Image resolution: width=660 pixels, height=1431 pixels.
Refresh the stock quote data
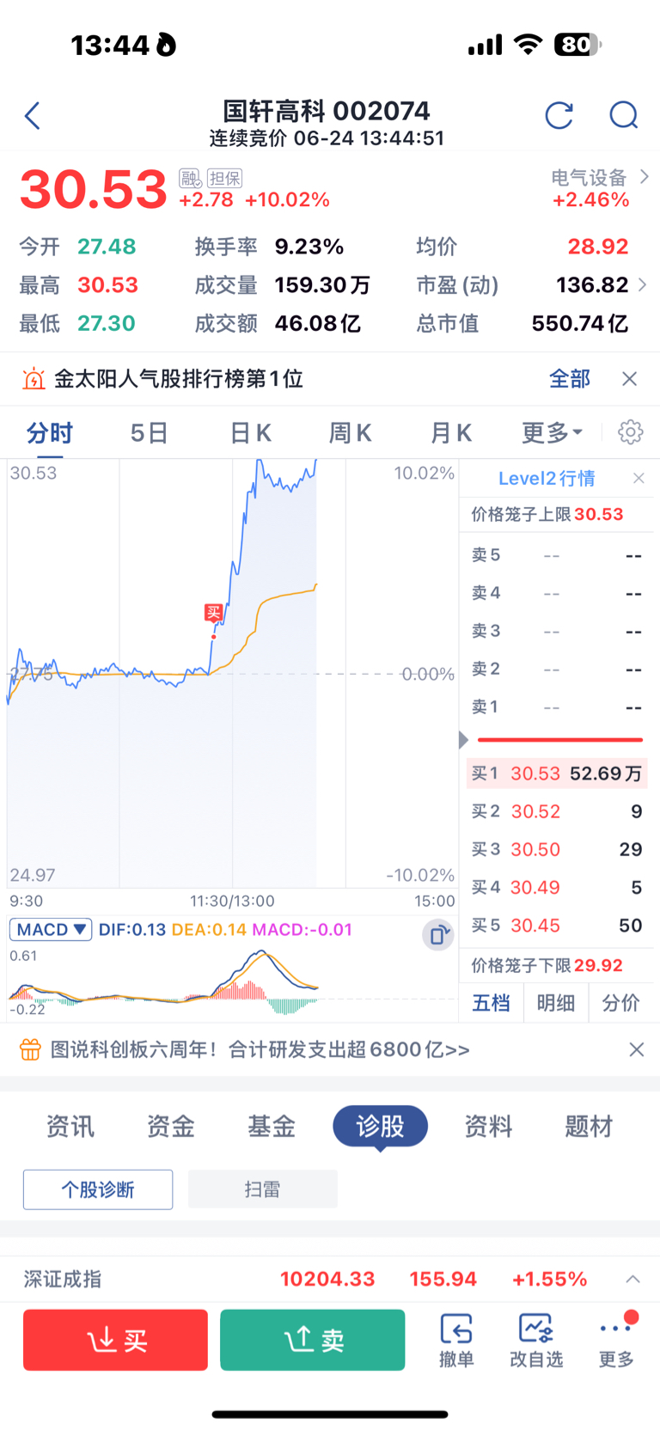point(559,115)
